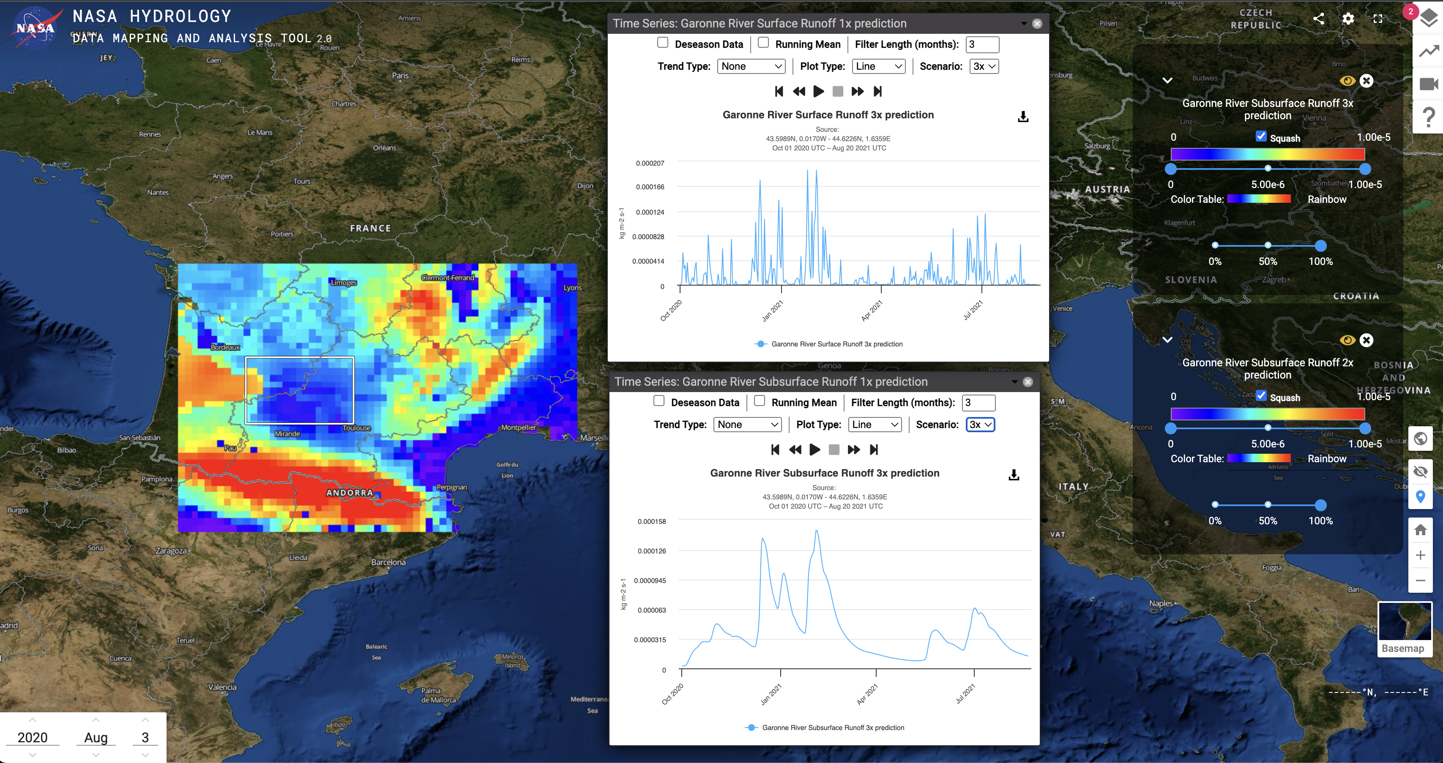Click the location pin marker tool
The width and height of the screenshot is (1443, 763).
[1420, 496]
